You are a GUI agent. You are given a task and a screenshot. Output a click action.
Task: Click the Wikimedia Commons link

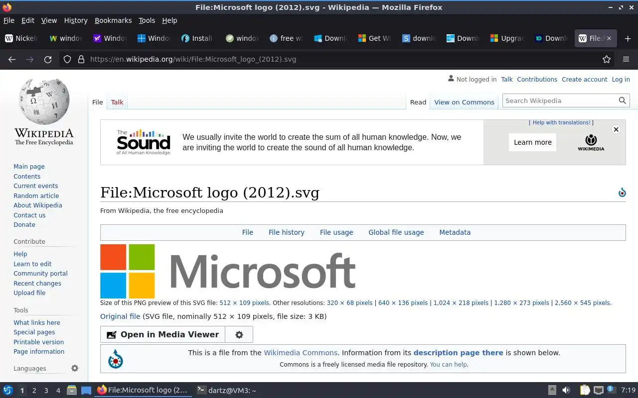[301, 353]
